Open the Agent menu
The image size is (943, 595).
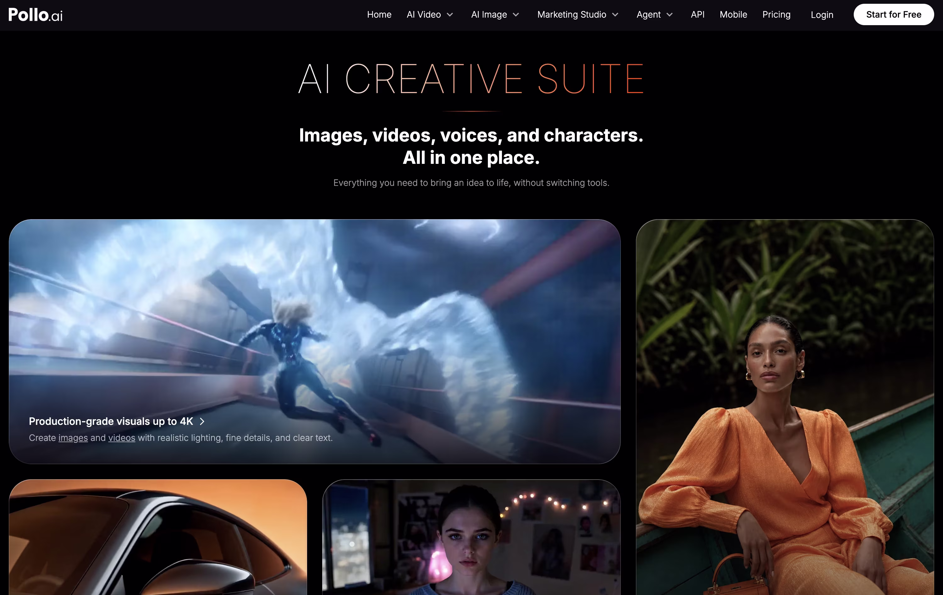coord(648,14)
